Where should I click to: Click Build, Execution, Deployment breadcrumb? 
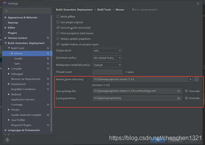click(74, 10)
